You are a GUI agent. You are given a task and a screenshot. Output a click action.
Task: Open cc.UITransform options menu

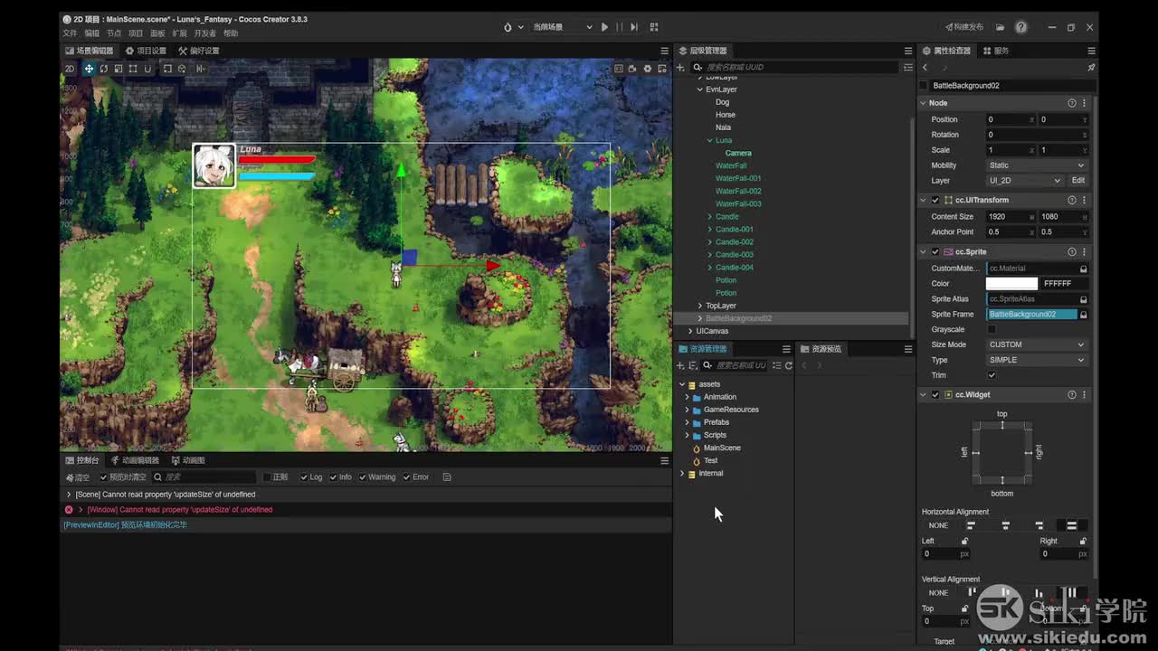point(1085,200)
